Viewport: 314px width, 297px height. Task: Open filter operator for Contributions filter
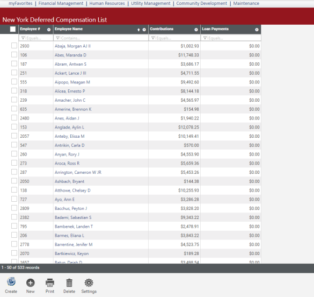(x=153, y=38)
